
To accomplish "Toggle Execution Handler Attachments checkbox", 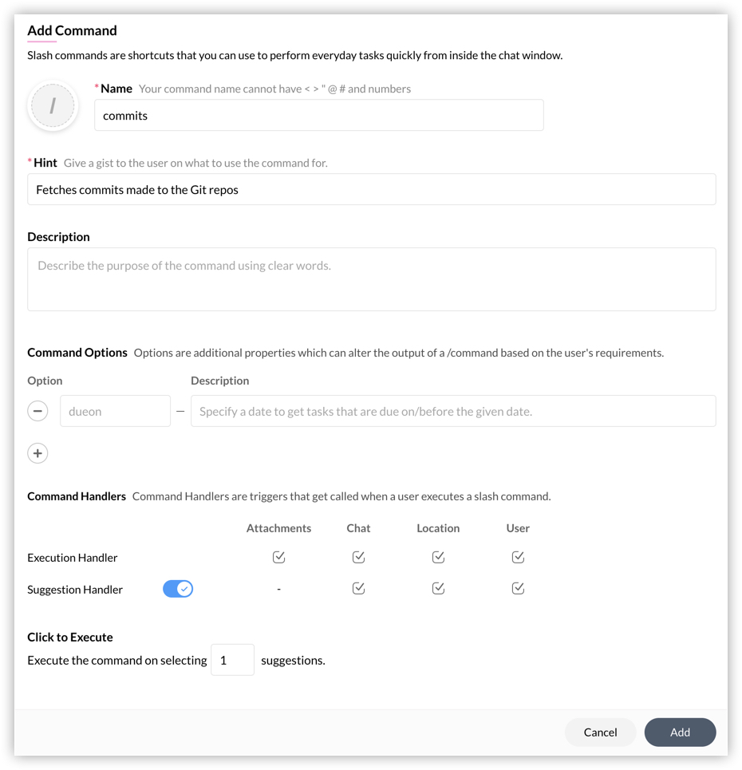I will [278, 557].
